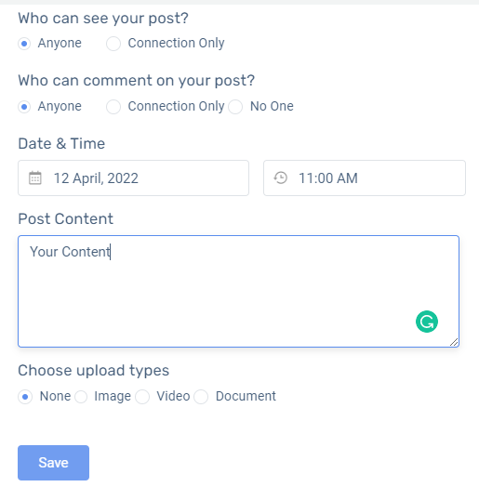The width and height of the screenshot is (479, 500).
Task: Click the Document radio label text
Action: (246, 396)
